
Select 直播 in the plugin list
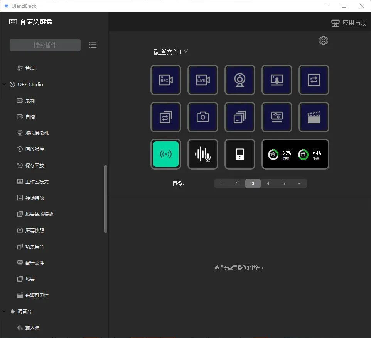pyautogui.click(x=26, y=117)
